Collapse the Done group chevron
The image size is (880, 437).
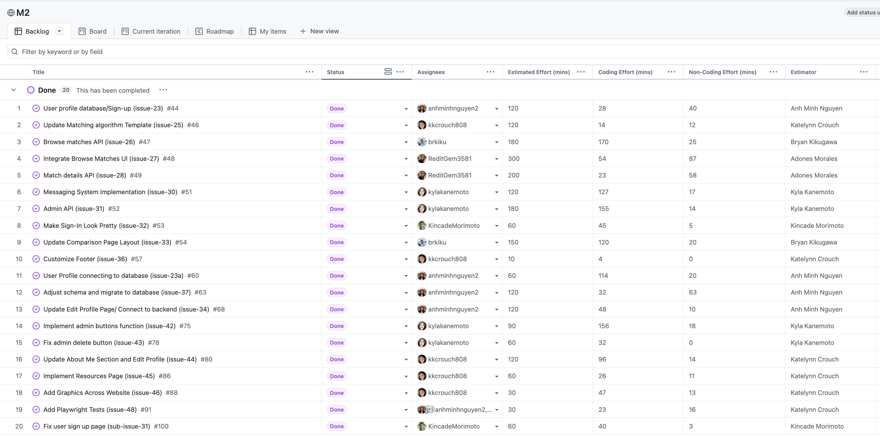pyautogui.click(x=14, y=90)
